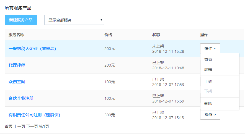Screen dimensions: 245x134
Task: Expand the 操作 dropdown for 有限责任公司注册
Action: [x=210, y=115]
